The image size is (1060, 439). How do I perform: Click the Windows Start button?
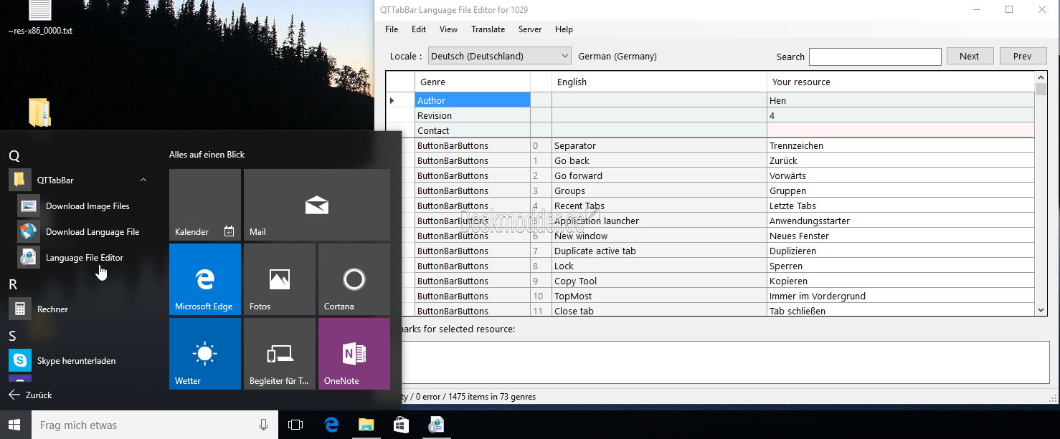(15, 425)
